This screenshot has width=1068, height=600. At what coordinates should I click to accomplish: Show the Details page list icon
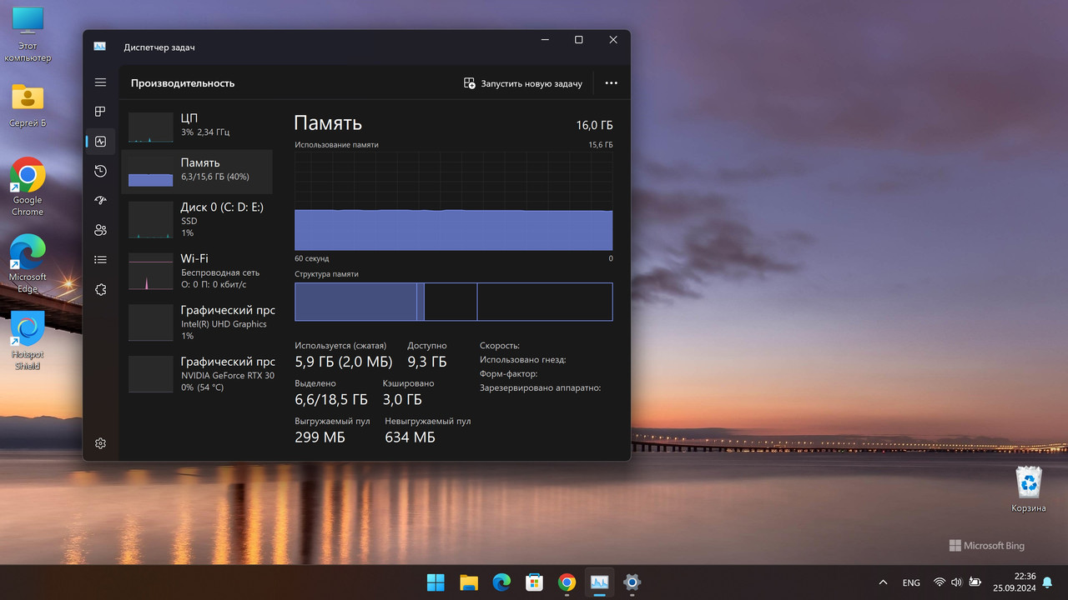(100, 260)
